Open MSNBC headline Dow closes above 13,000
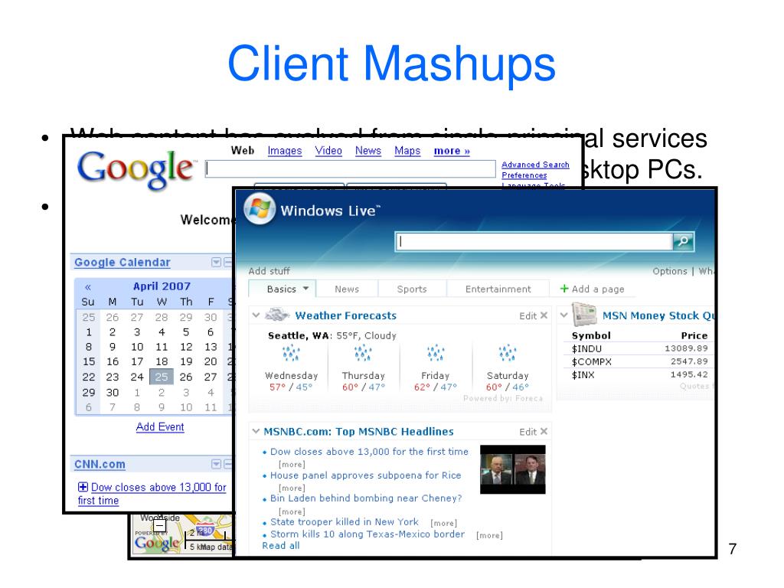 click(x=369, y=452)
